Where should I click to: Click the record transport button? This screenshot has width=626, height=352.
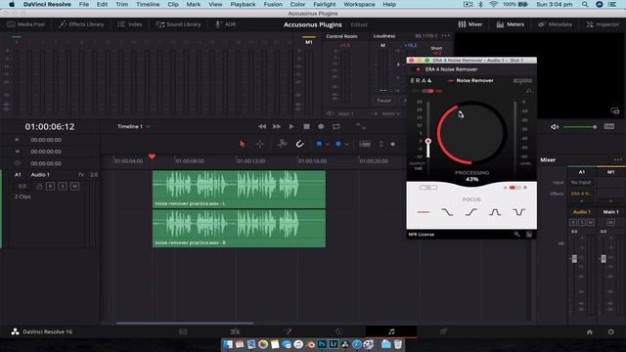coord(321,126)
